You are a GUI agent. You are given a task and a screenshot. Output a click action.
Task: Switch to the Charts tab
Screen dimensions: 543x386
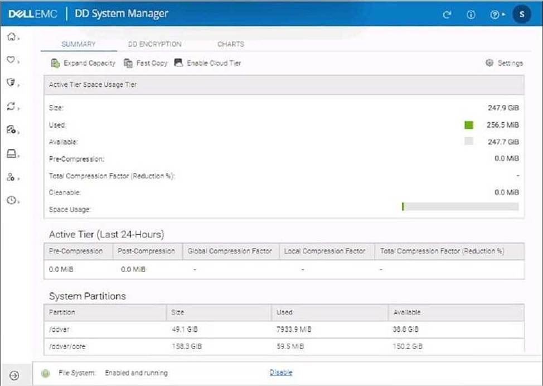(231, 44)
